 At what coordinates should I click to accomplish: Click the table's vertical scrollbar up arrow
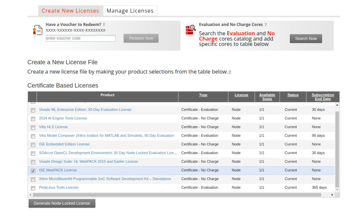point(337,105)
